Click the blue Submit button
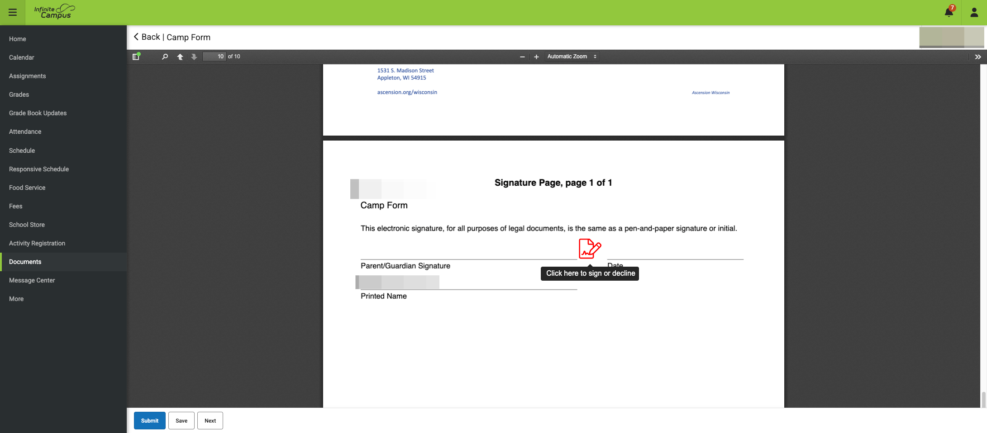The height and width of the screenshot is (433, 987). [150, 420]
